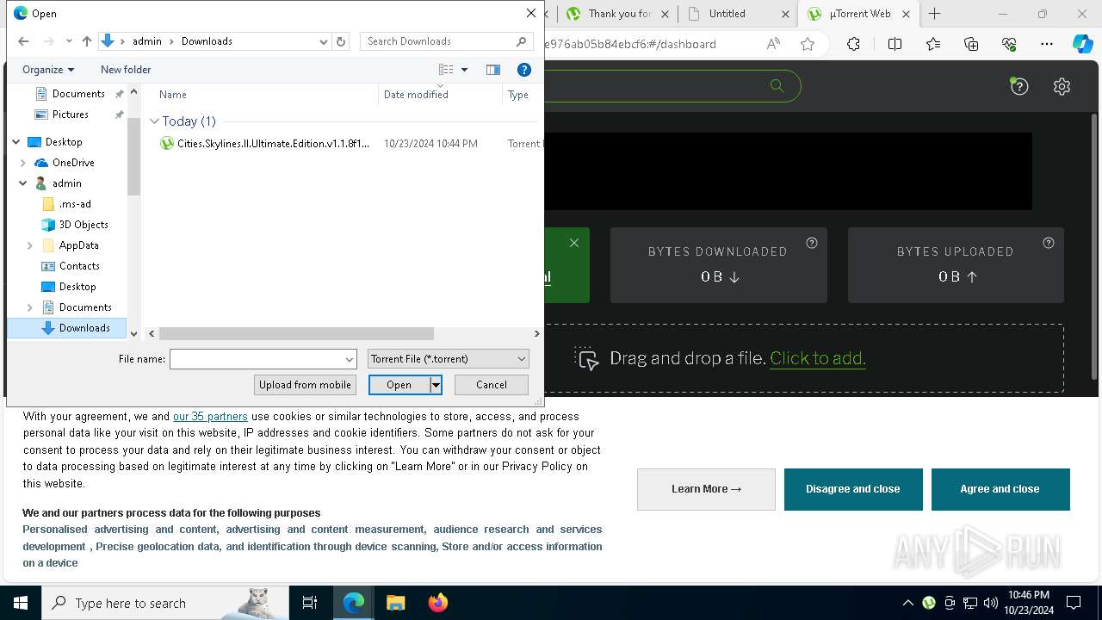Expand the Documents node under admin

point(30,307)
